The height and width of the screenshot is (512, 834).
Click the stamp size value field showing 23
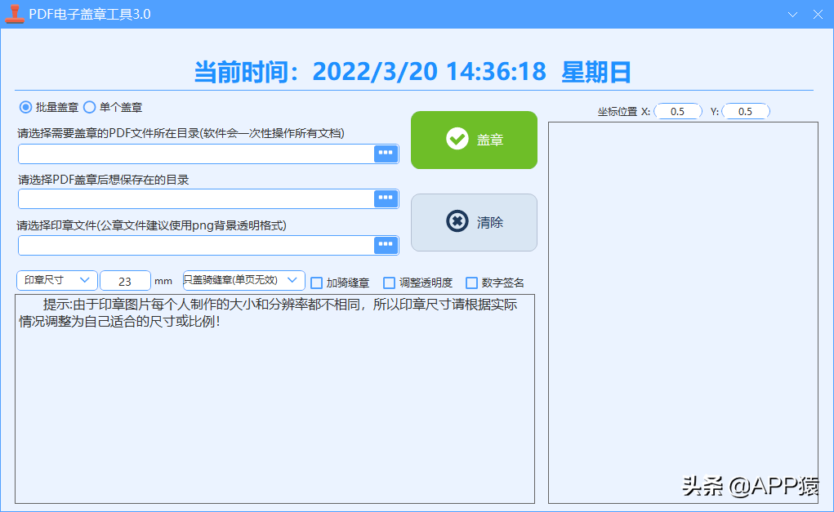coord(125,280)
